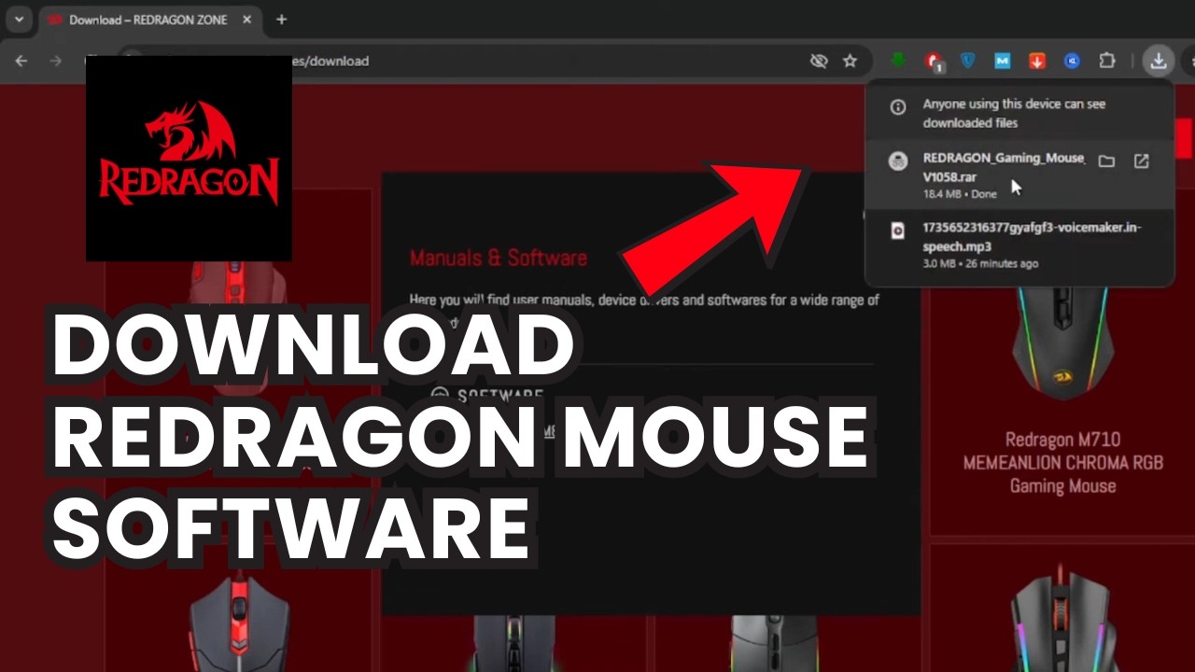Open Redragon M710 MEMEANLION mouse product
Viewport: 1195px width, 672px height.
tap(1062, 462)
